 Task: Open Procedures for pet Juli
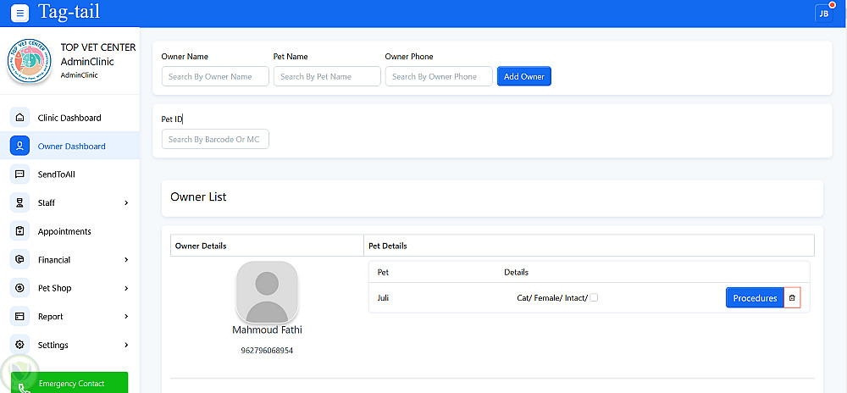pos(755,298)
